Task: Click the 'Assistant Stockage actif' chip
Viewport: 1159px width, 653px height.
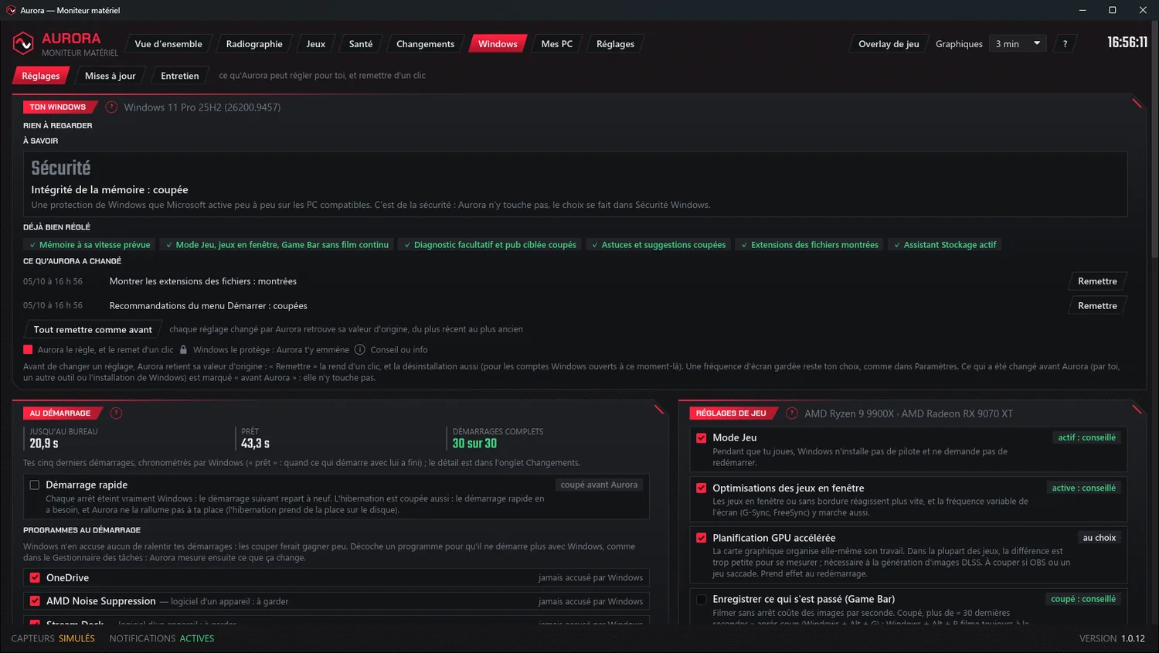Action: click(x=944, y=245)
